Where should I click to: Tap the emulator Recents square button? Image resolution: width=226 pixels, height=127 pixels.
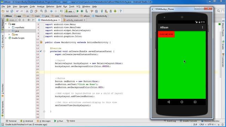pos(195,102)
